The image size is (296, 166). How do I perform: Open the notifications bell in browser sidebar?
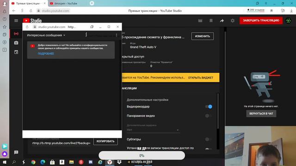5,11
